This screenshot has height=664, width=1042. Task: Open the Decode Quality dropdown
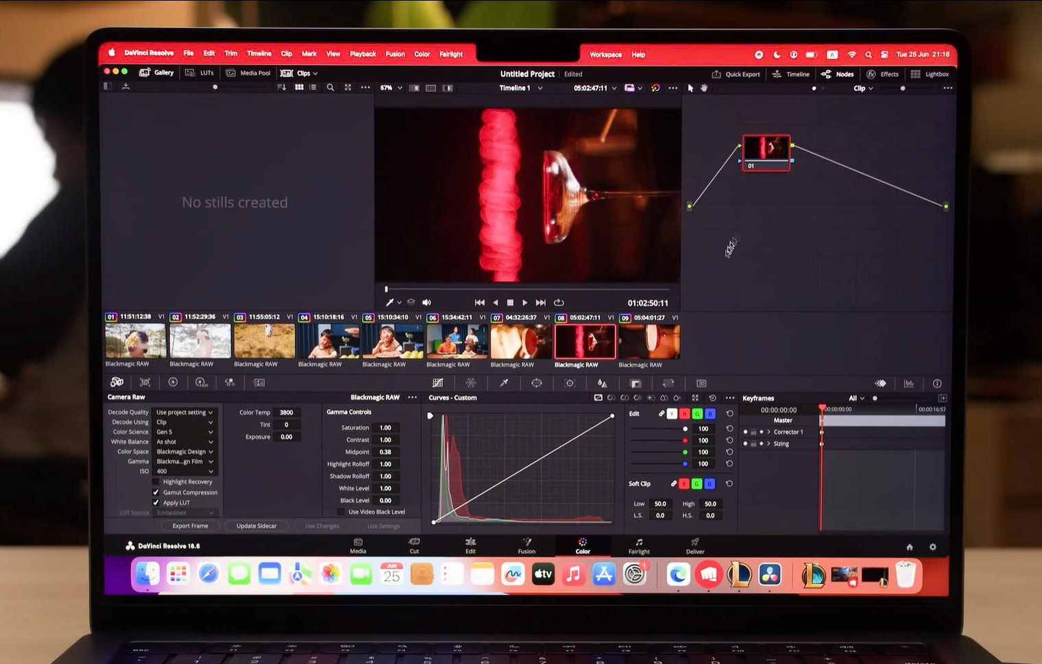184,413
